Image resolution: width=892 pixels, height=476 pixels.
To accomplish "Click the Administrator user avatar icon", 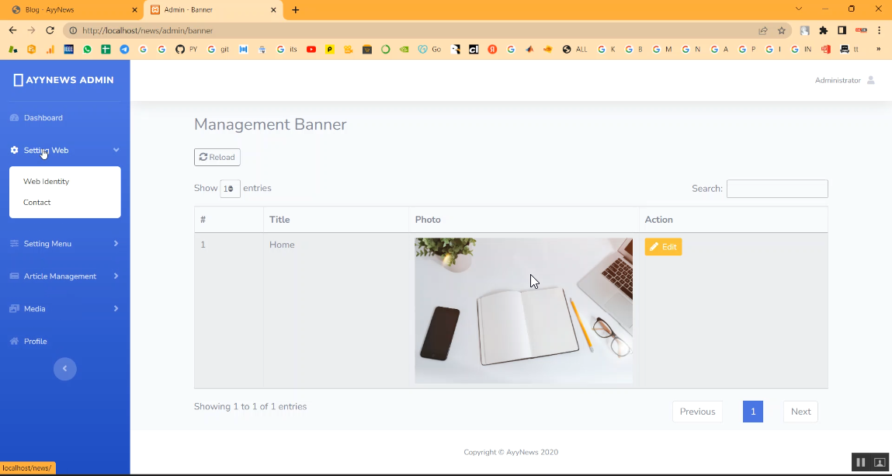I will 870,81.
